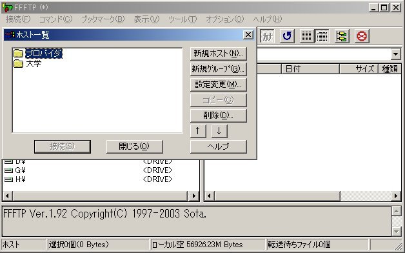Open the ツール(T) menu
This screenshot has height=253, width=405.
[x=183, y=19]
